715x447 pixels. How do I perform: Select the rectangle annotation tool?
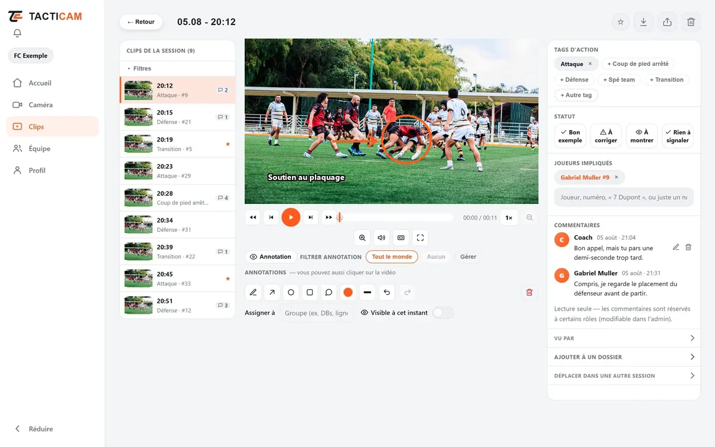pyautogui.click(x=310, y=292)
